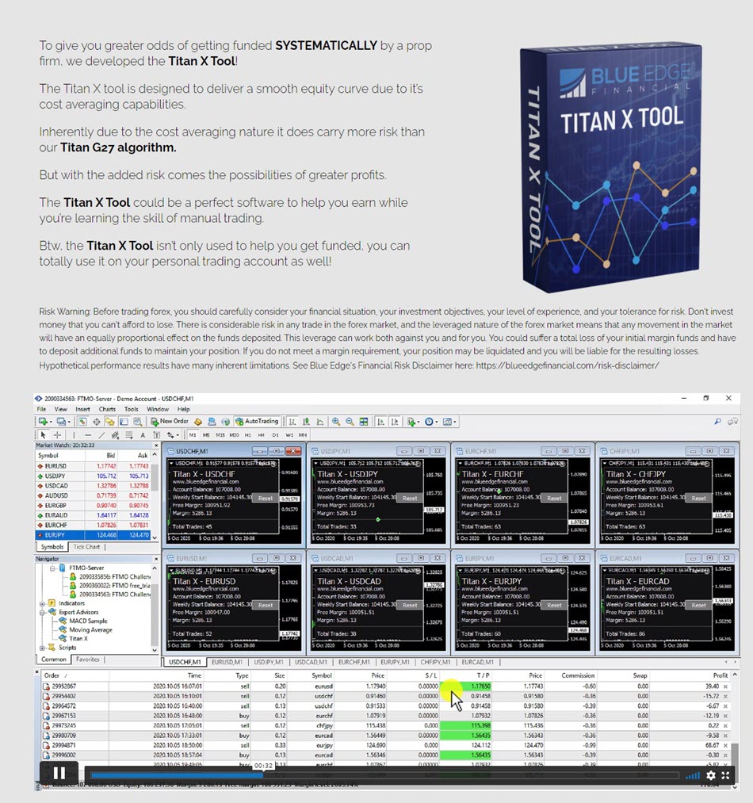
Task: Select the crosshair cursor tool
Action: point(57,434)
